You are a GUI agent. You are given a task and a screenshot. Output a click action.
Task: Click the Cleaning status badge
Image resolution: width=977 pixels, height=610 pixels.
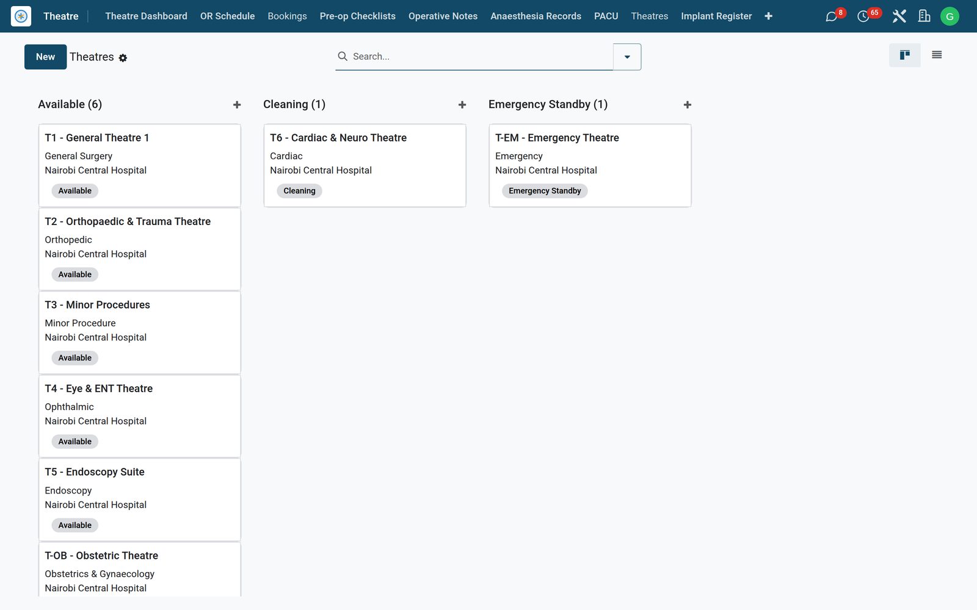pos(299,191)
